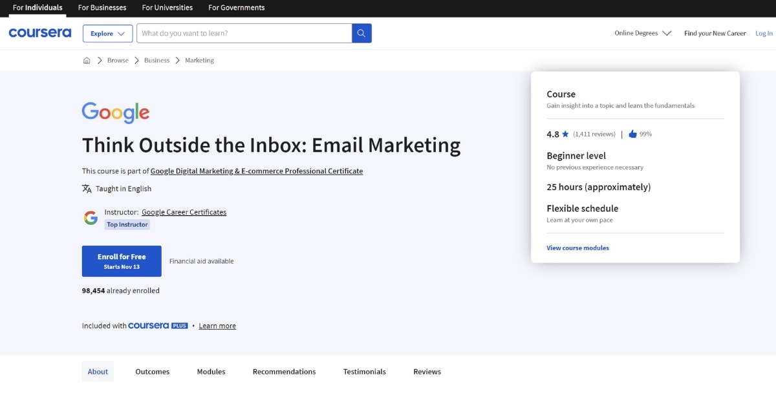Select the Outcomes tab
Viewport: 776px width, 406px height.
(153, 372)
